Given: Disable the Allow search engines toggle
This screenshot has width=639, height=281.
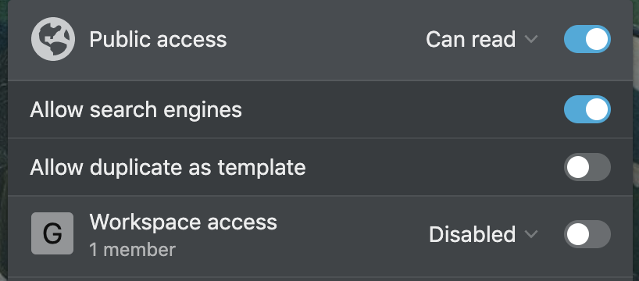Looking at the screenshot, I should click(x=587, y=109).
